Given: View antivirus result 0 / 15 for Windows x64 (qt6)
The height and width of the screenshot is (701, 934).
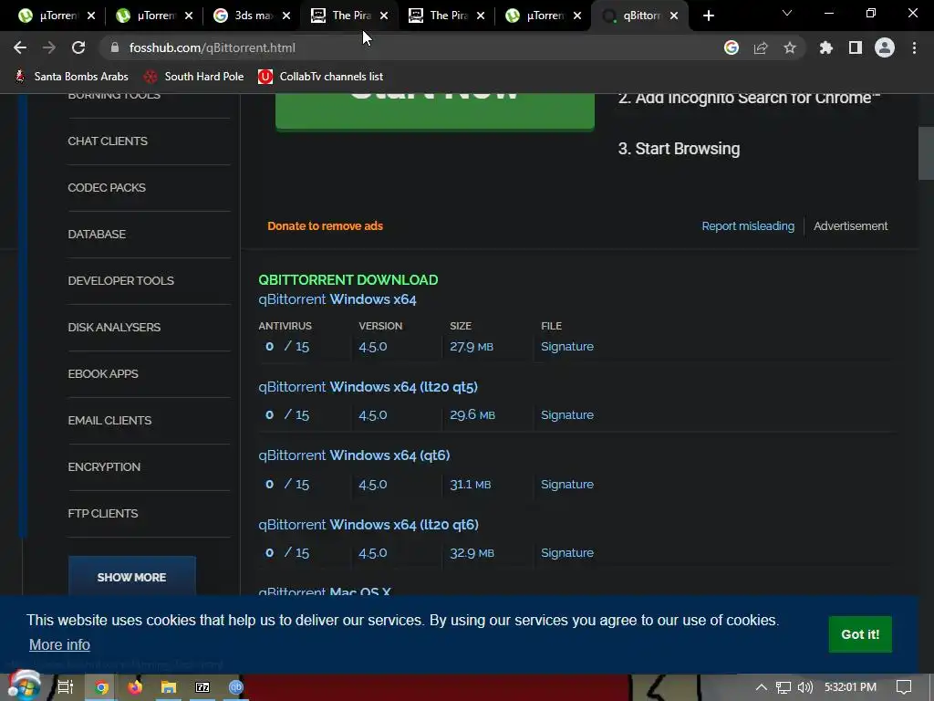Looking at the screenshot, I should click(287, 484).
